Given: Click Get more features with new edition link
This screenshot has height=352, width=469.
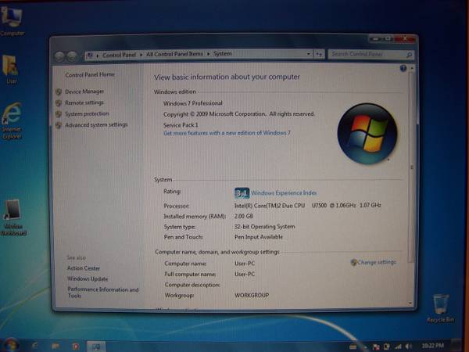Looking at the screenshot, I should click(227, 133).
